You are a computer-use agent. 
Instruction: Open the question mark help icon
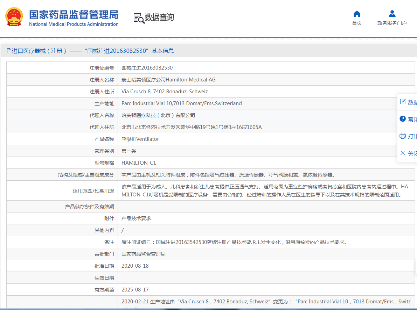403,118
